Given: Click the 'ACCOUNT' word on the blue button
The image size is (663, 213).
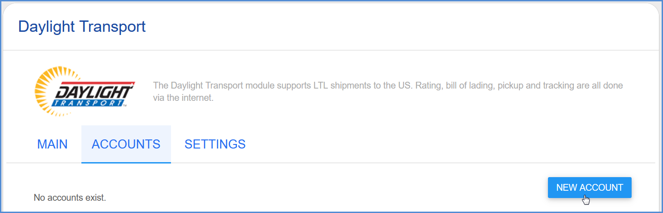Looking at the screenshot, I should [x=603, y=188].
